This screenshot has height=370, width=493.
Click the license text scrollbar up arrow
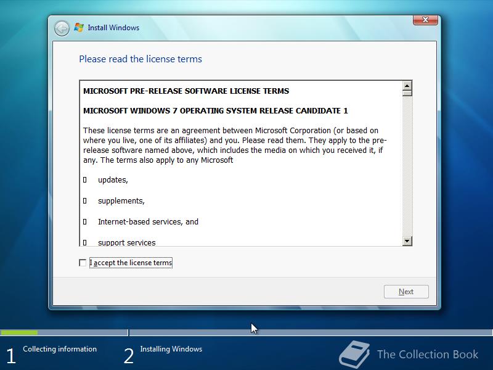click(x=407, y=86)
